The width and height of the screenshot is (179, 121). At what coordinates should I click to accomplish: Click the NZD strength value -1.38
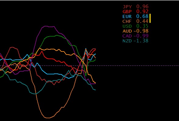tap(141, 41)
